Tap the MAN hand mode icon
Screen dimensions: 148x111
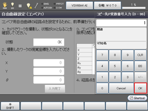(5, 6)
